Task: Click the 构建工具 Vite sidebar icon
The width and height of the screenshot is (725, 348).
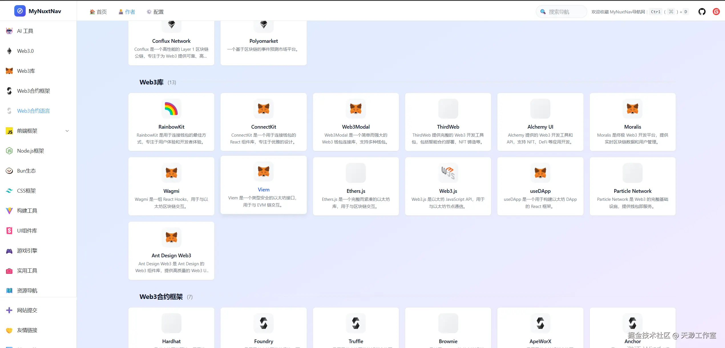Action: (9, 211)
